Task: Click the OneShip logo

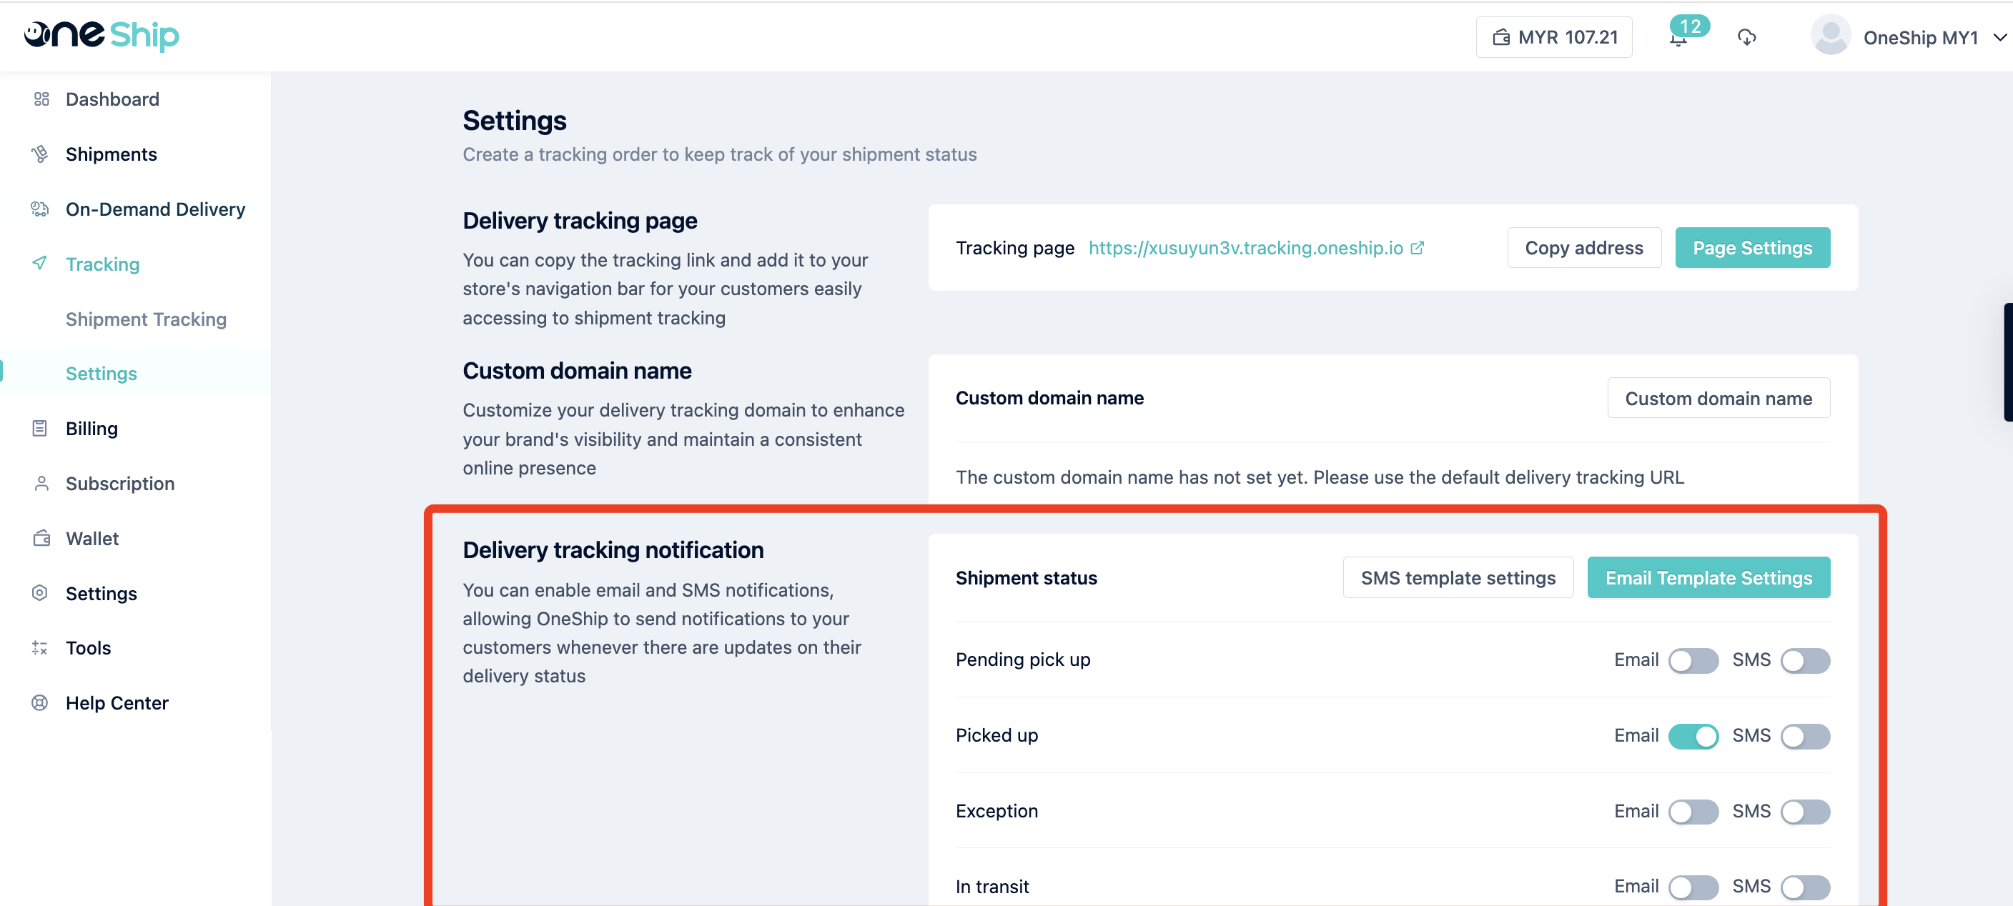Action: 102,35
